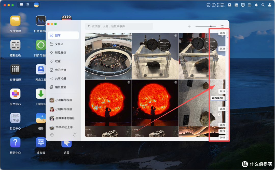
Task: Select 图库 library in the Photos sidebar
Action: pos(63,35)
